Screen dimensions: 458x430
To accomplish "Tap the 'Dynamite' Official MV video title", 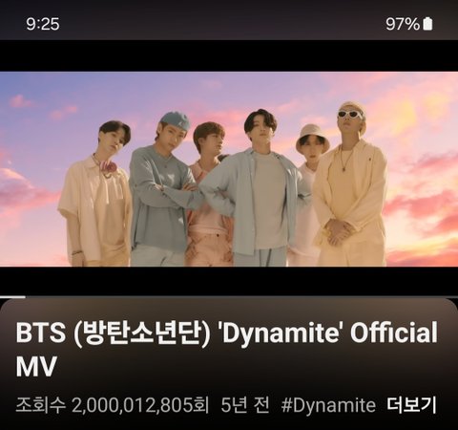I will click(226, 349).
